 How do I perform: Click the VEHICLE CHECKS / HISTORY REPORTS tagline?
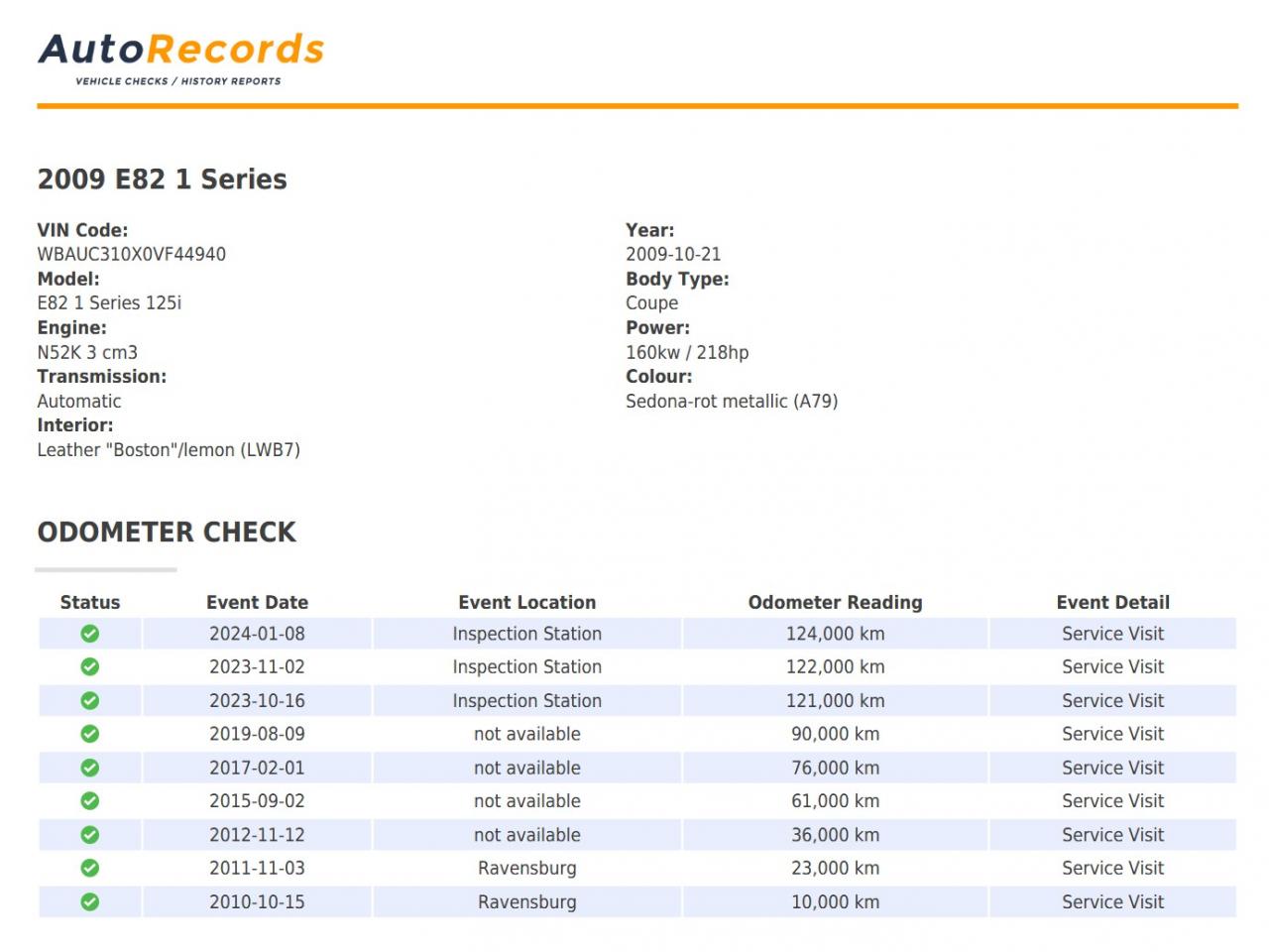click(x=178, y=81)
